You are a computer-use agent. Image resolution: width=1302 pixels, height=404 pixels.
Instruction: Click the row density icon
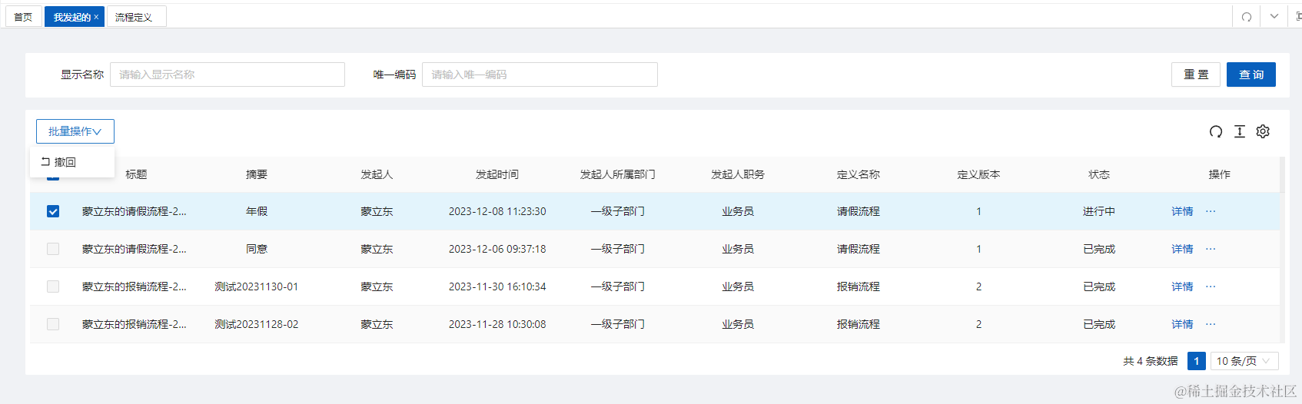tap(1240, 131)
